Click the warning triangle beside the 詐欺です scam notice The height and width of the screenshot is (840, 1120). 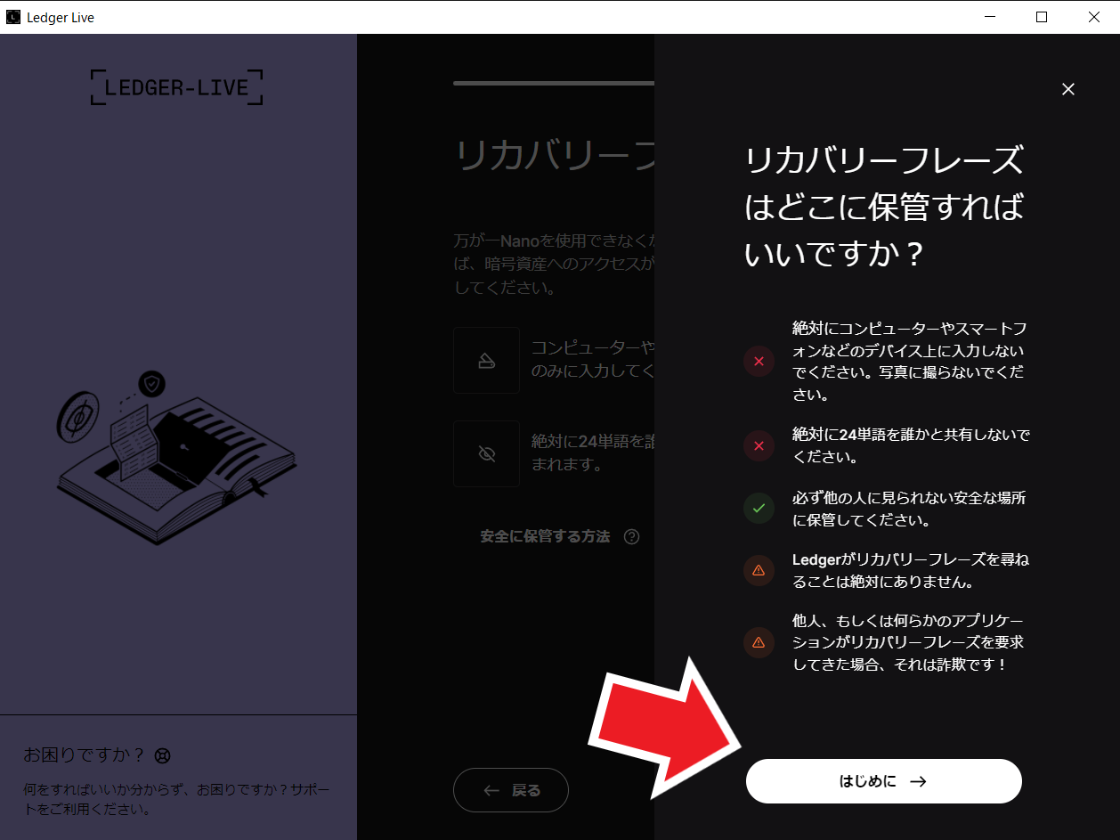point(759,642)
